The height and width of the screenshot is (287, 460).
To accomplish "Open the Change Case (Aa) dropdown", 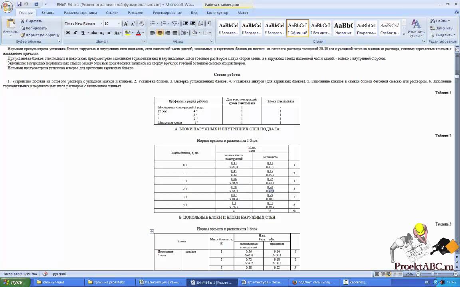I will 118,33.
